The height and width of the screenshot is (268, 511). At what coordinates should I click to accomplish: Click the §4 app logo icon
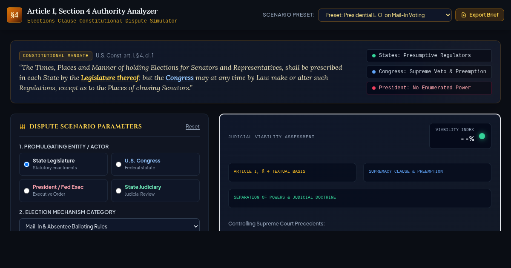click(14, 15)
